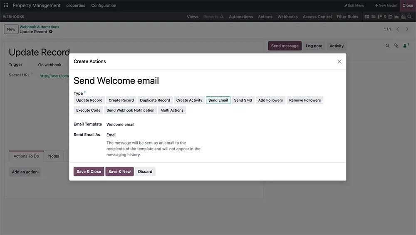
Task: Select the Send SMS action type
Action: coord(243,100)
